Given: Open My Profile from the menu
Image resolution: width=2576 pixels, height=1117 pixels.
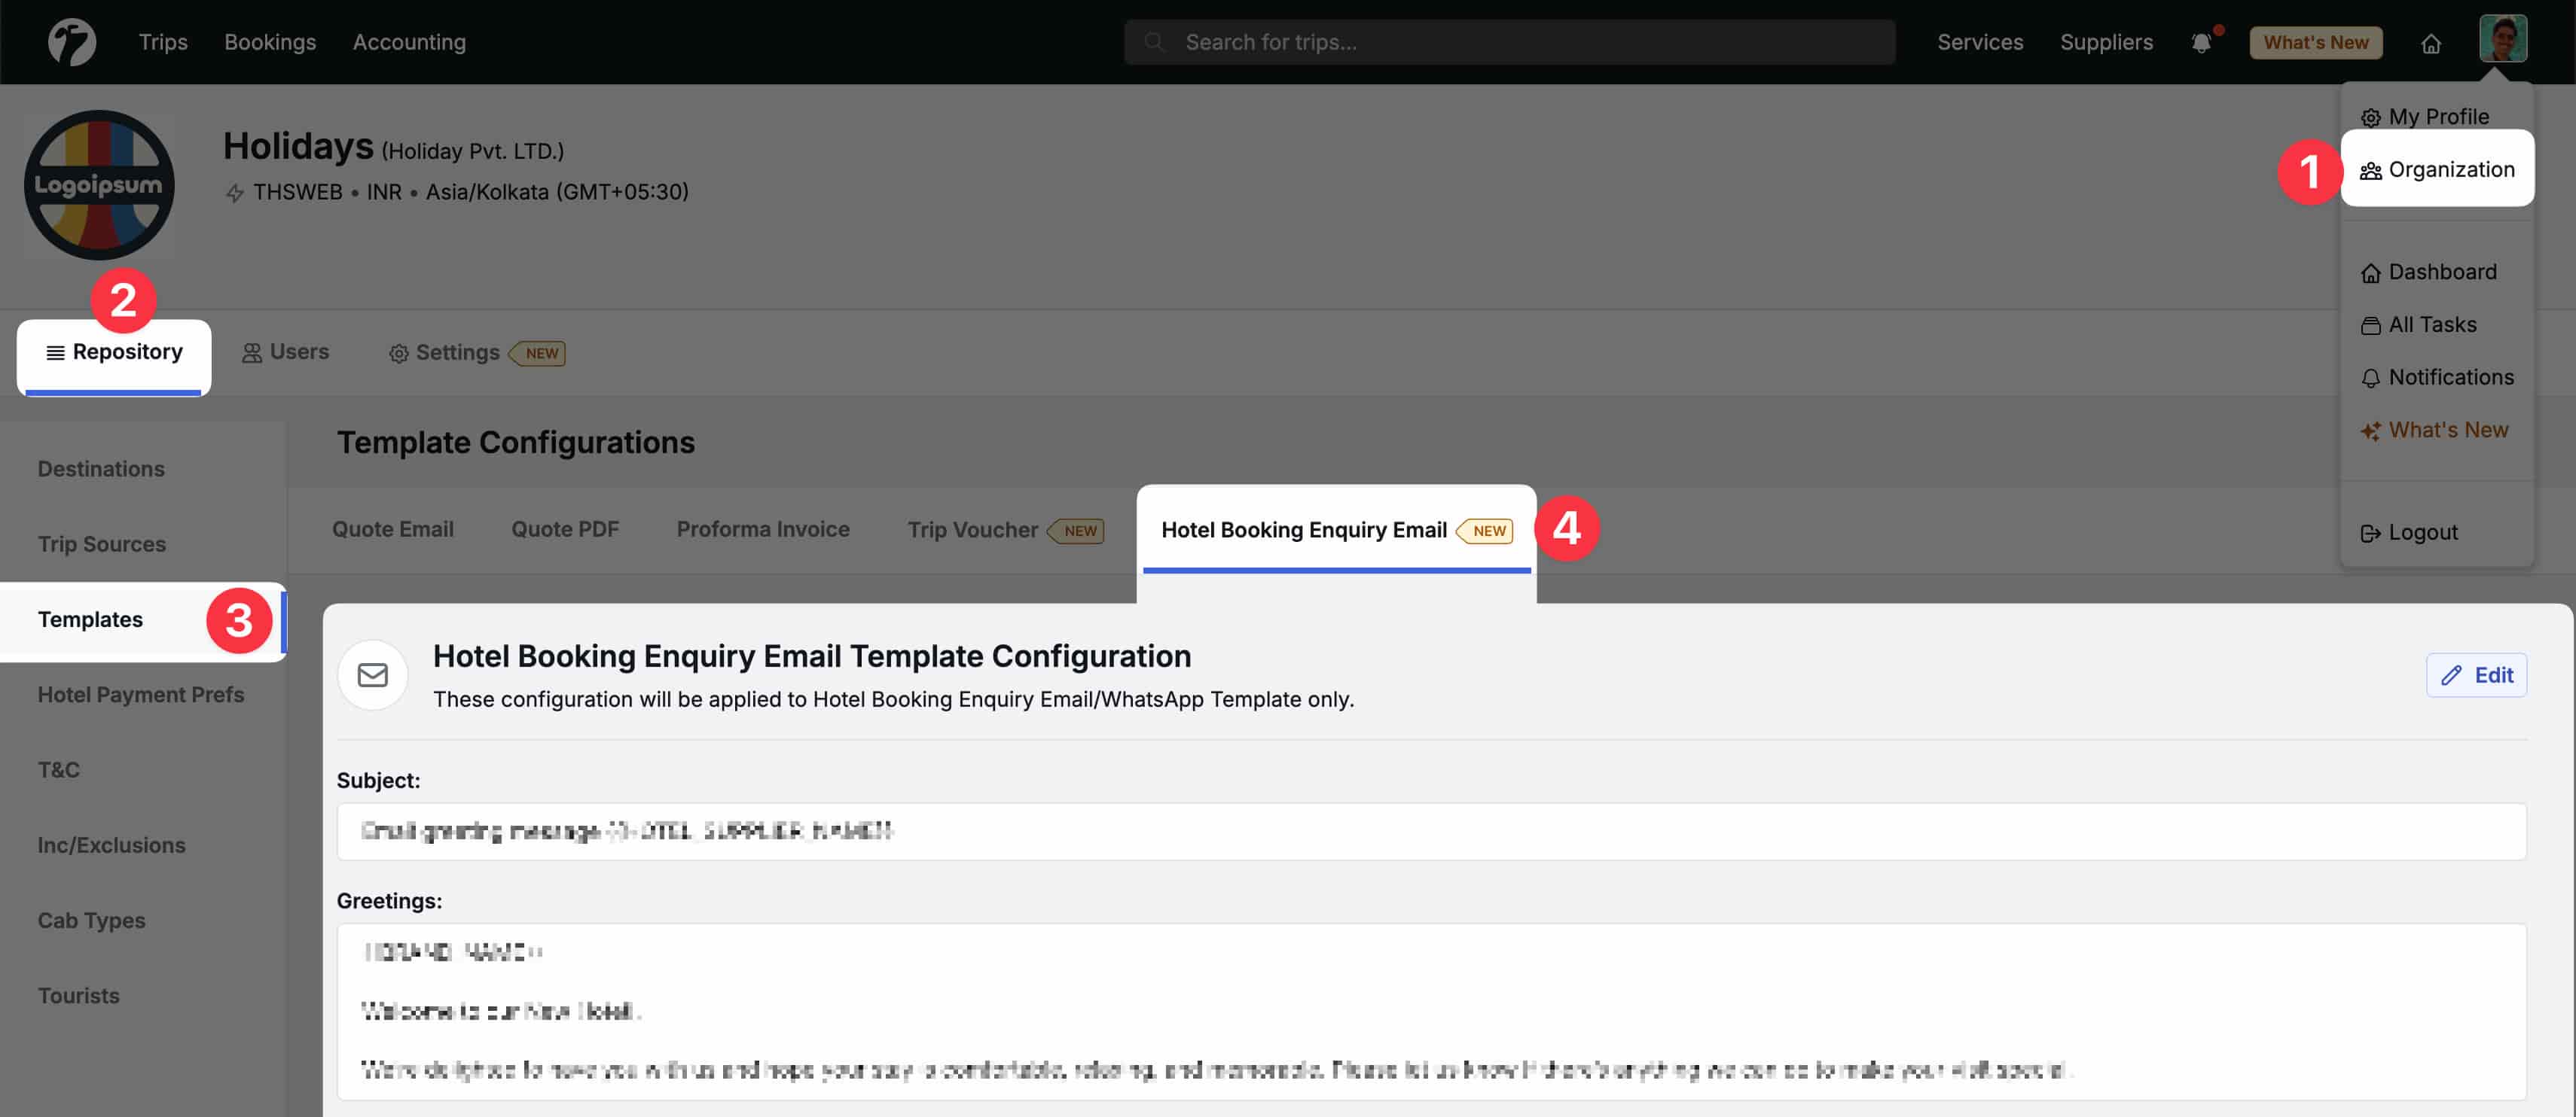Looking at the screenshot, I should point(2437,116).
